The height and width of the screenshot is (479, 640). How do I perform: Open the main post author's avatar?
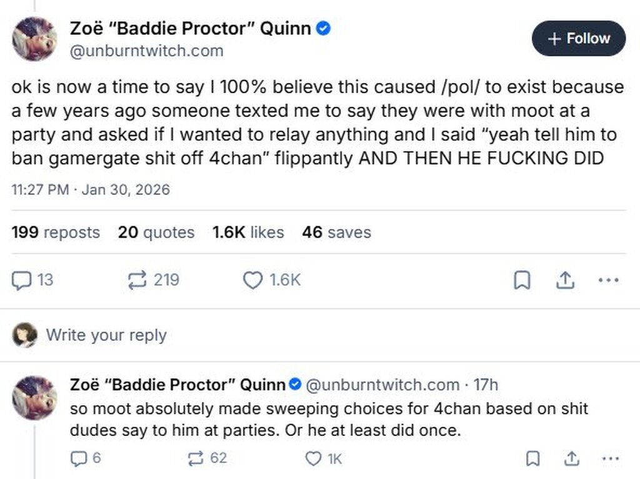[x=34, y=39]
